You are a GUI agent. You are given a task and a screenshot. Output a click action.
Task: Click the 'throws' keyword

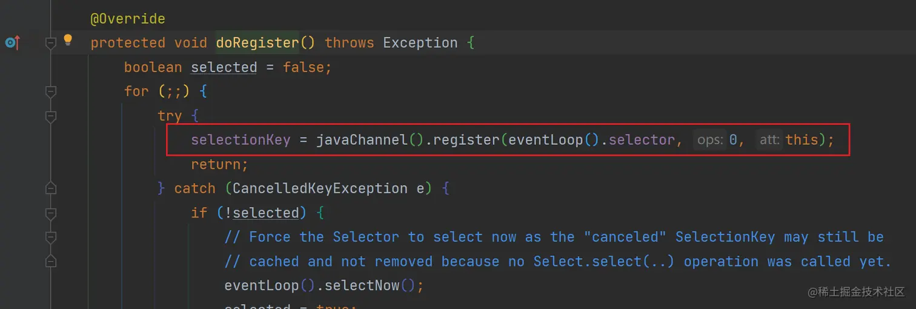tap(350, 43)
